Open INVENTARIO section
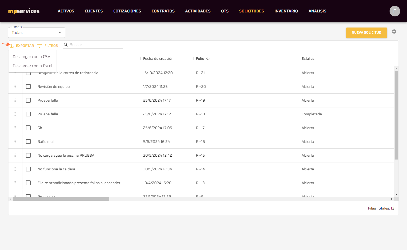Image resolution: width=407 pixels, height=250 pixels. 286,11
